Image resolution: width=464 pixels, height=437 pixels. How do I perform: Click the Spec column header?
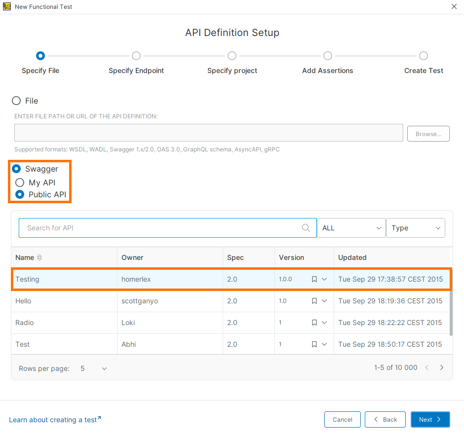click(235, 257)
